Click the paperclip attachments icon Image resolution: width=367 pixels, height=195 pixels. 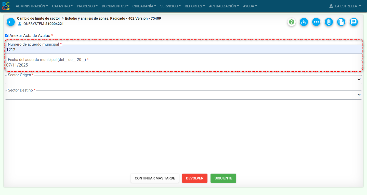click(x=329, y=22)
